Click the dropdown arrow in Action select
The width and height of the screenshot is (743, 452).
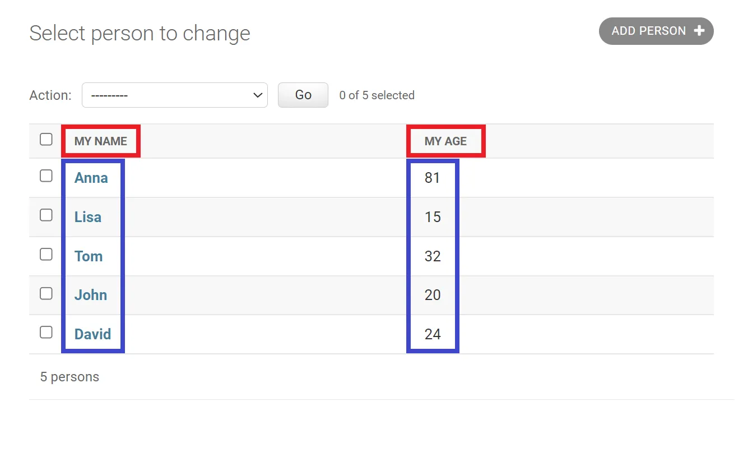(x=258, y=95)
